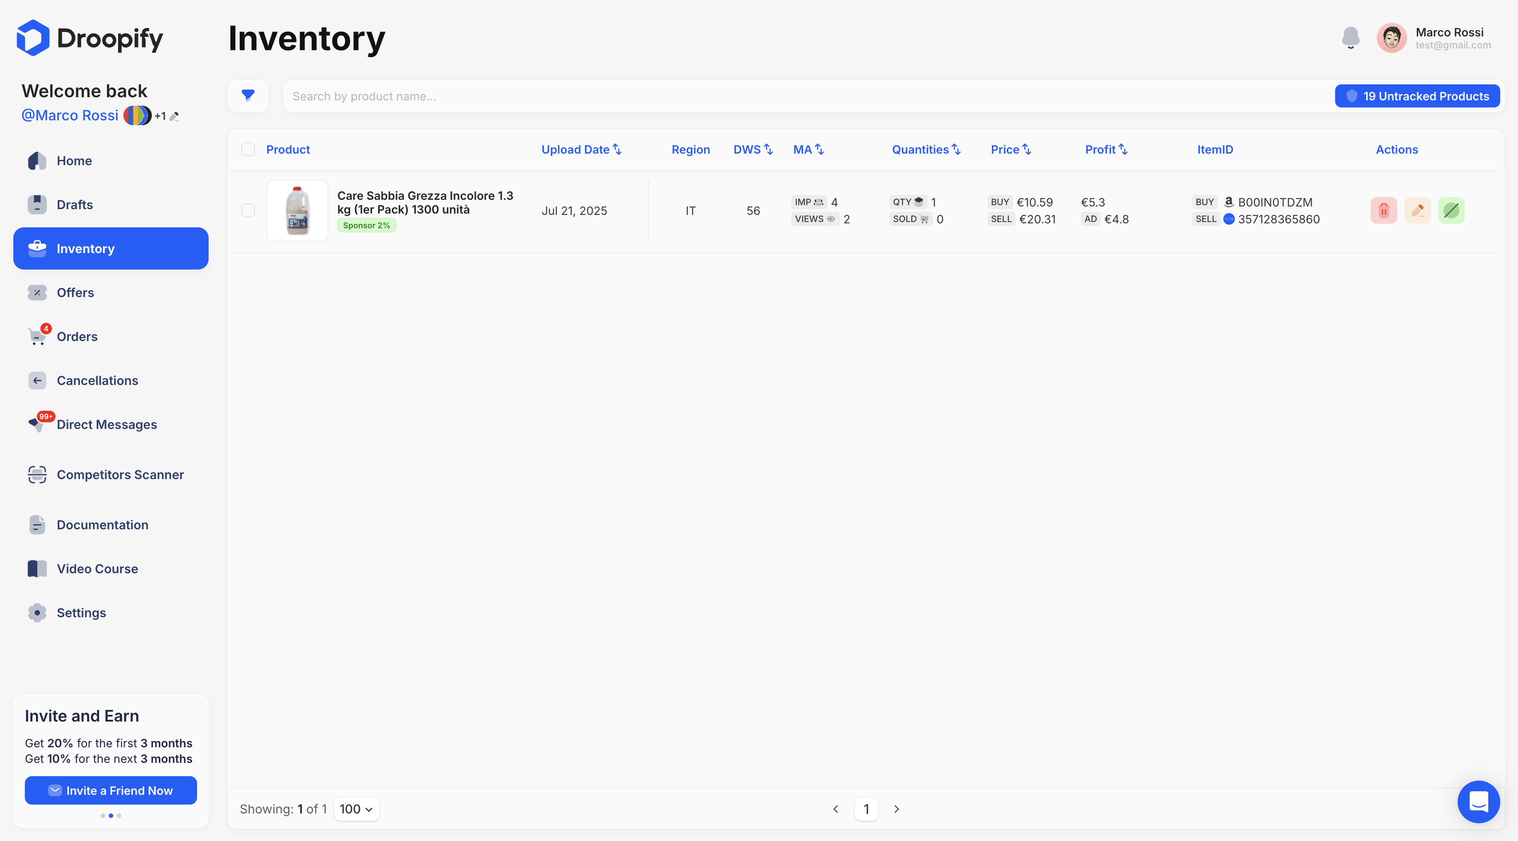Click the search by product name field

point(807,96)
